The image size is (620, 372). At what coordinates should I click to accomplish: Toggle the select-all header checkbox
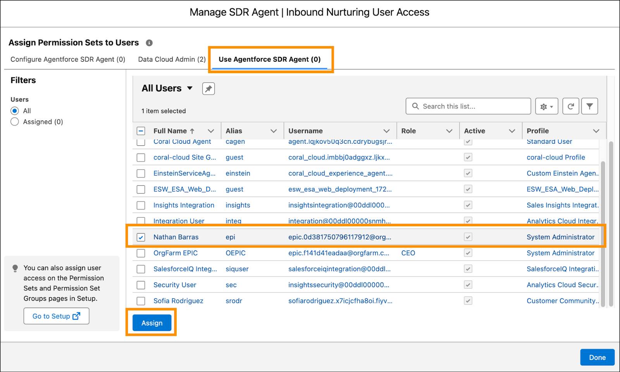pos(141,131)
